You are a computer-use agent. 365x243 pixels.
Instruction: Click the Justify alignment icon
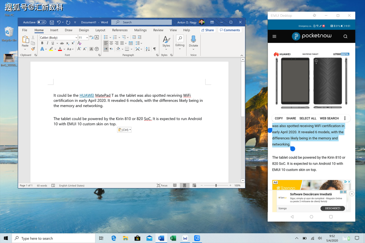(x=122, y=43)
